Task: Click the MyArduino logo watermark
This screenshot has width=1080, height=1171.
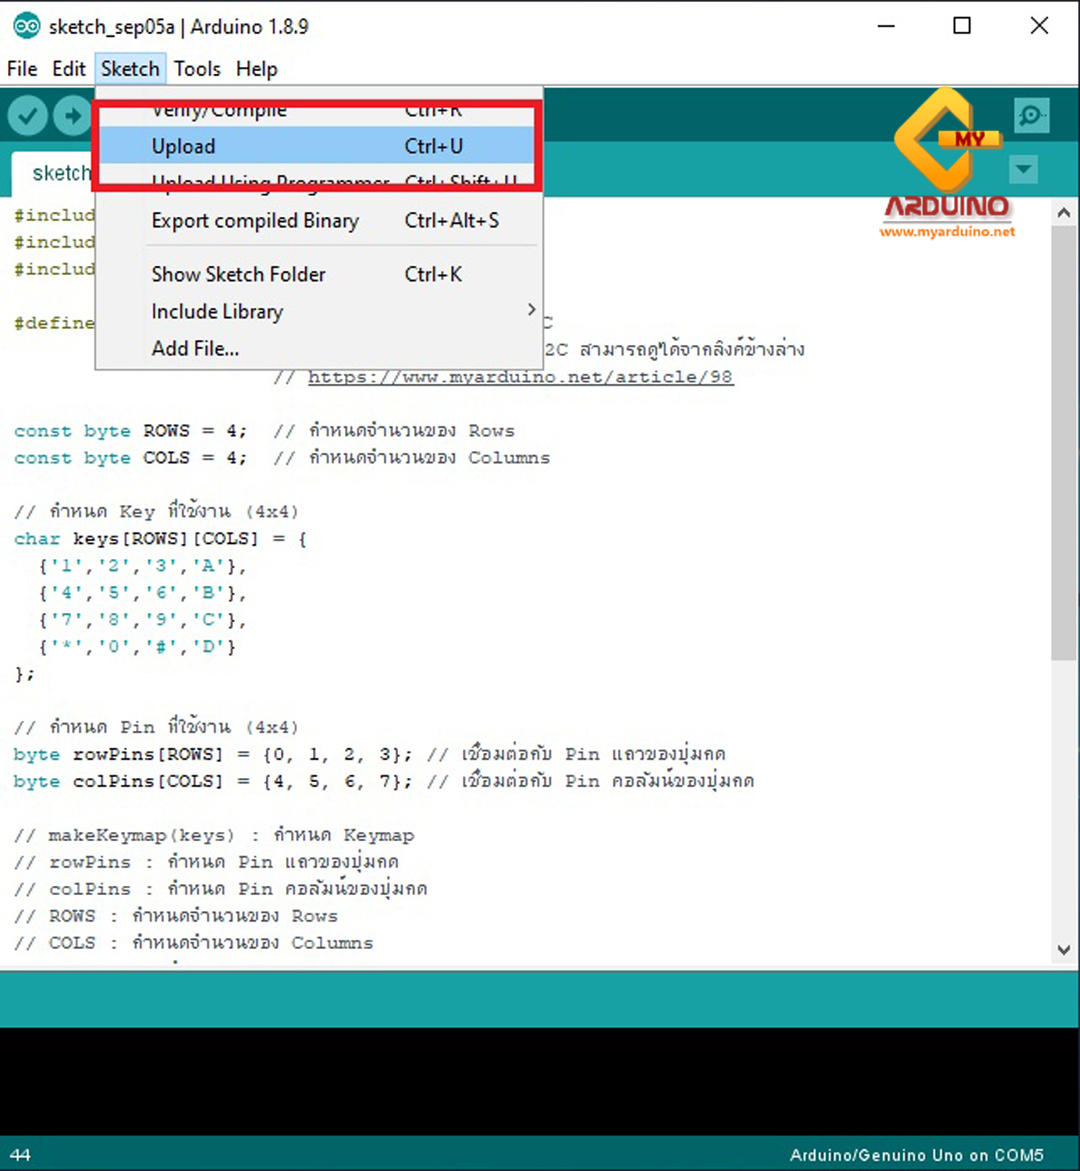Action: [x=947, y=166]
